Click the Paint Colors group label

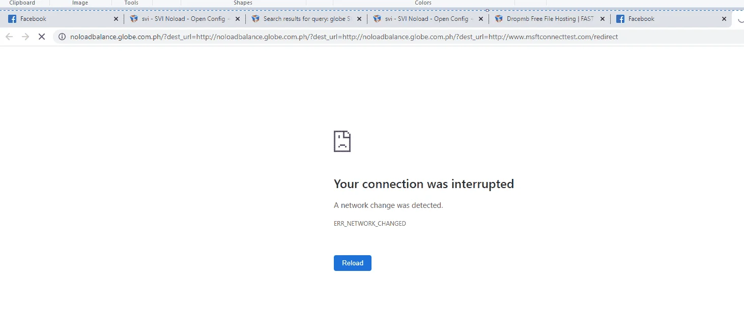tap(423, 3)
